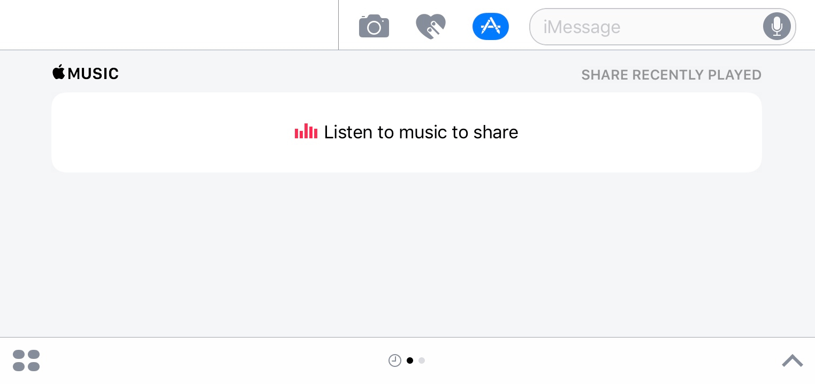This screenshot has width=815, height=384.
Task: Switch apps using the four-dot app switcher
Action: click(26, 361)
